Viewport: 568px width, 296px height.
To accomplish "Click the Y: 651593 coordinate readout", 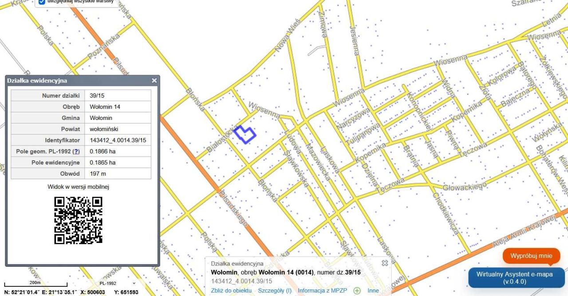I will coord(126,292).
